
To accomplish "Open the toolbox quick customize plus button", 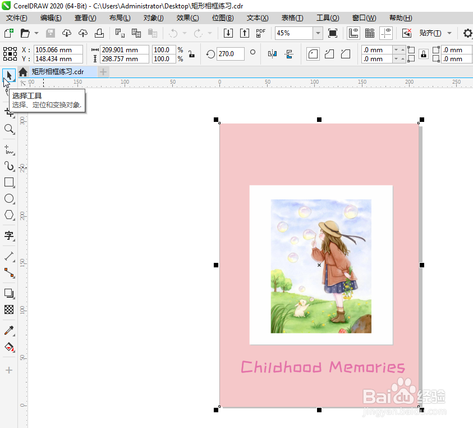I will pos(9,370).
